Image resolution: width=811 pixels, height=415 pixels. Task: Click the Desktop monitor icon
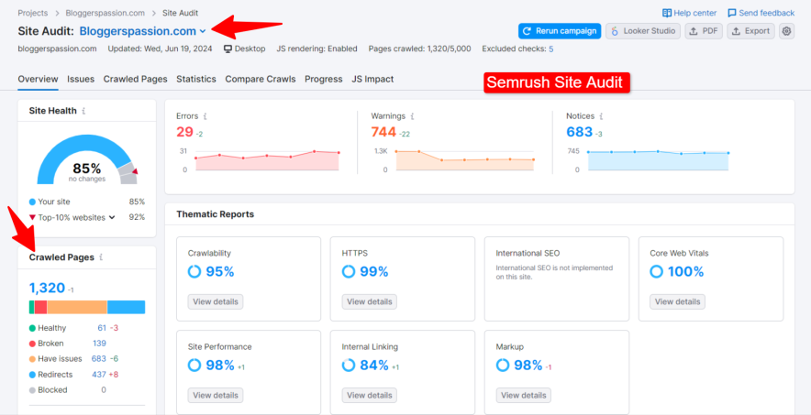pyautogui.click(x=228, y=49)
